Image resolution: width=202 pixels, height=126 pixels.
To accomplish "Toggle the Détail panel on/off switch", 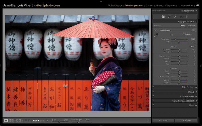I will (153, 92).
